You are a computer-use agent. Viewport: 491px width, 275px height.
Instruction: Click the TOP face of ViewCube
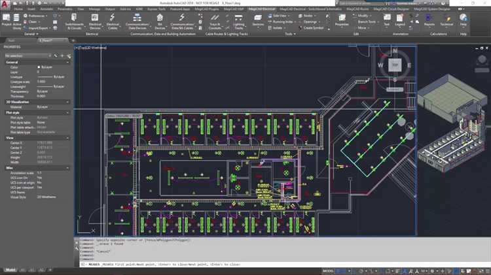coord(395,65)
